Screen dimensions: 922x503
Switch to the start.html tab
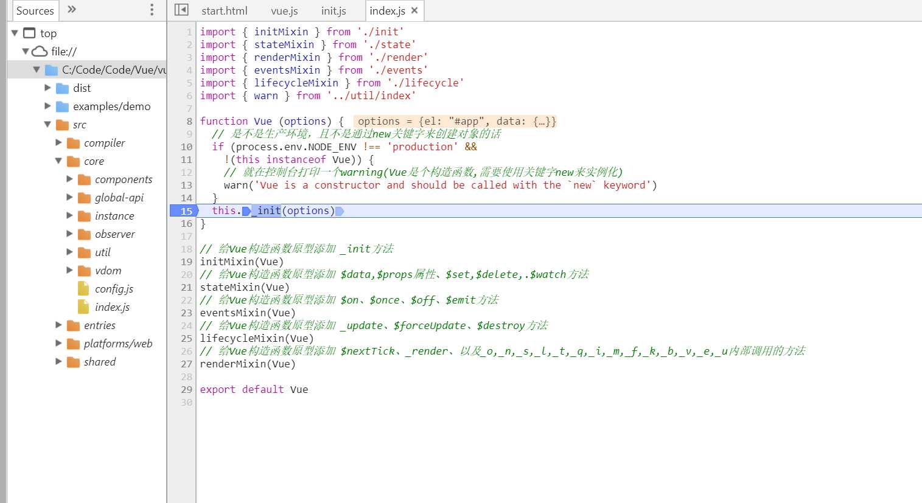pyautogui.click(x=225, y=11)
